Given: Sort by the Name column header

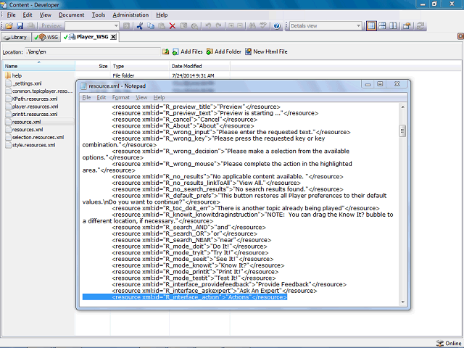Looking at the screenshot, I should [x=38, y=66].
